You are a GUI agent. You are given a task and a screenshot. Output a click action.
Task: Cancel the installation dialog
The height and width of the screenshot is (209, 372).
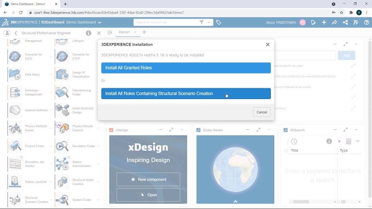coord(262,112)
